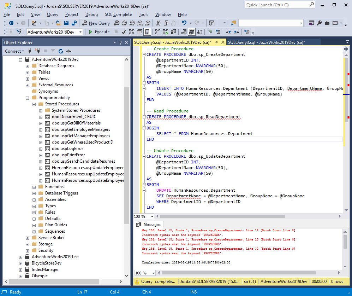This screenshot has height=296, width=352.
Task: Click the Parse checkmark icon
Action: [x=124, y=32]
